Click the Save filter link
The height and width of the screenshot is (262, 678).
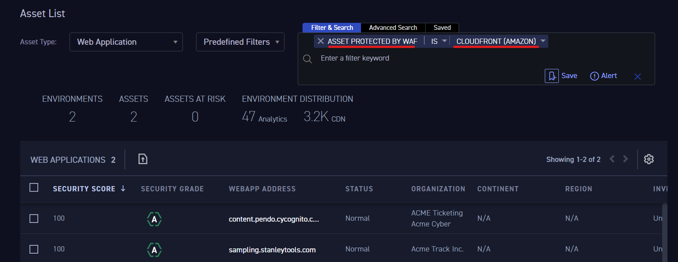(569, 76)
